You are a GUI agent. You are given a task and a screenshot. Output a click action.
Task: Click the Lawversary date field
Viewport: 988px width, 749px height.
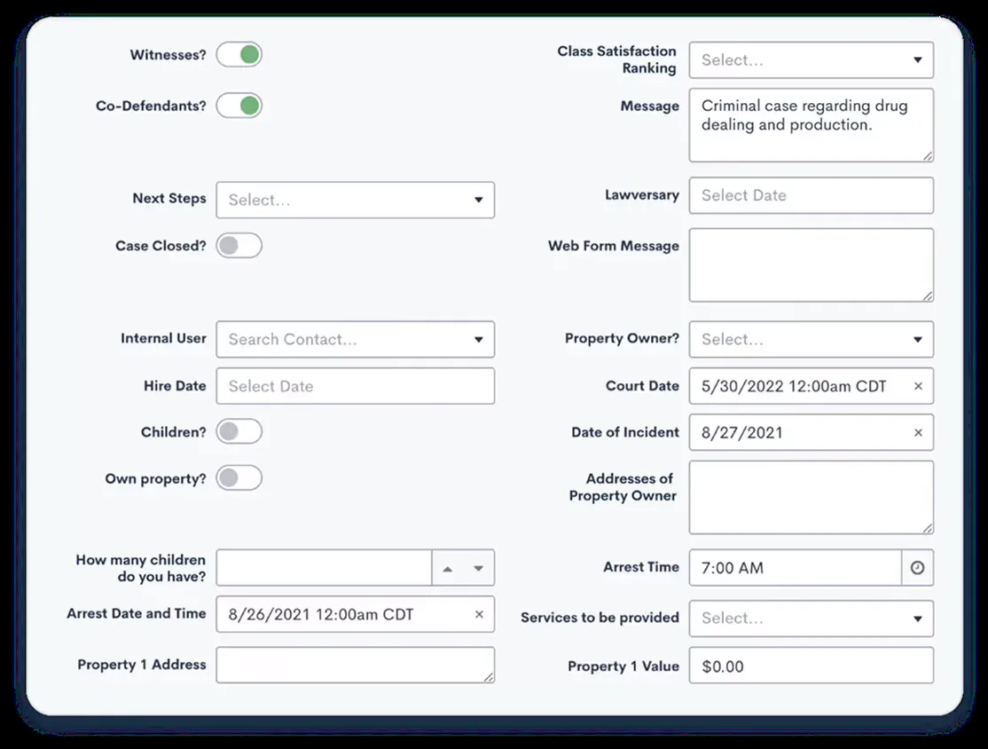[811, 195]
